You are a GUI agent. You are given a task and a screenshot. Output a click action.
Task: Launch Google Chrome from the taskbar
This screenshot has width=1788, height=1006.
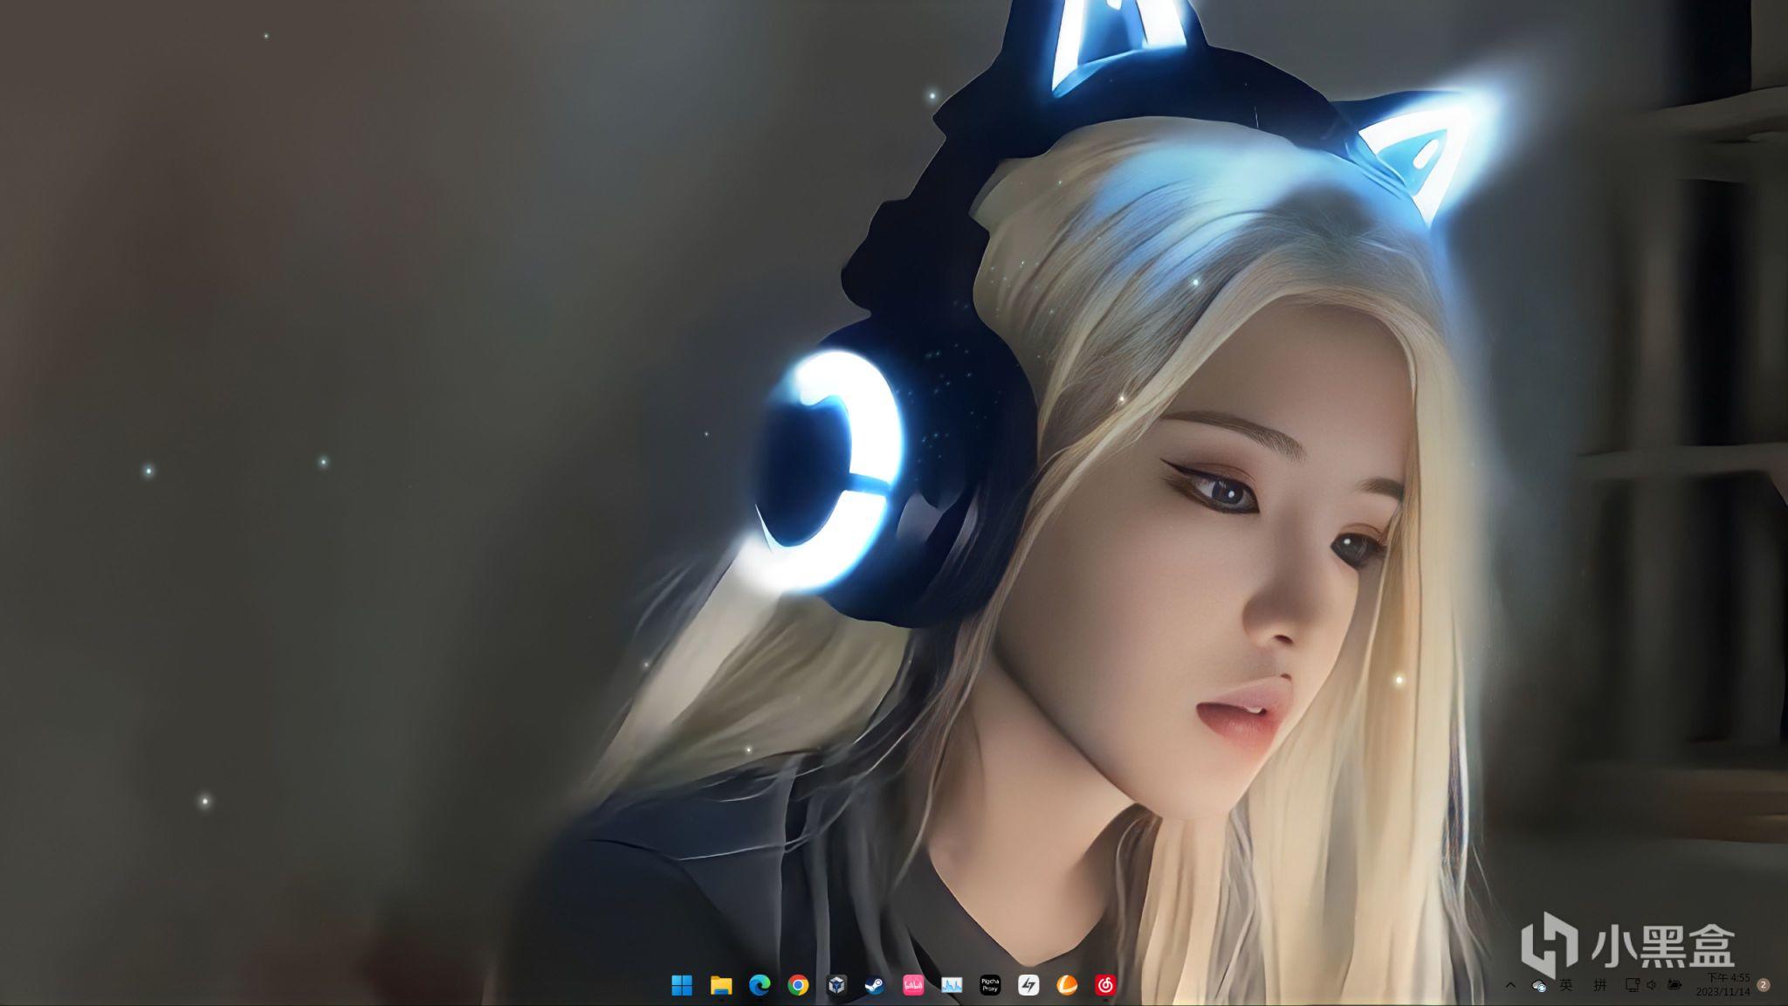pyautogui.click(x=798, y=986)
